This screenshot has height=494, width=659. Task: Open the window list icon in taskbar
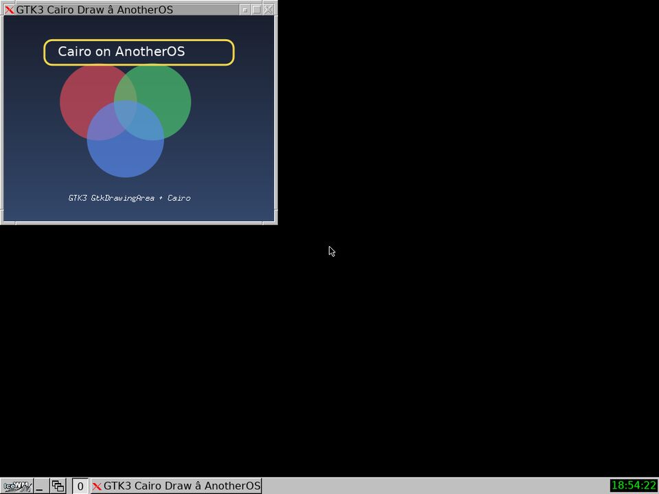click(58, 486)
